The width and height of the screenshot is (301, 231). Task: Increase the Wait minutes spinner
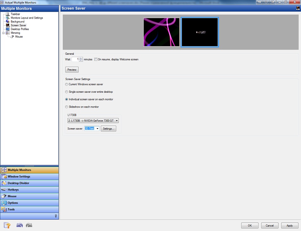(81, 58)
